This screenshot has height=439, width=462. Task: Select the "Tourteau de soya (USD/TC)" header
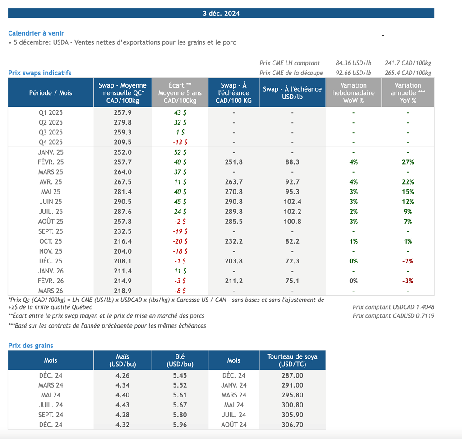[x=292, y=360]
